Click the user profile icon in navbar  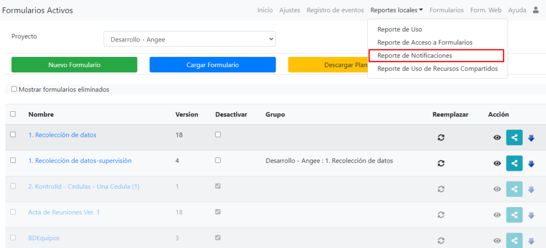pos(536,10)
